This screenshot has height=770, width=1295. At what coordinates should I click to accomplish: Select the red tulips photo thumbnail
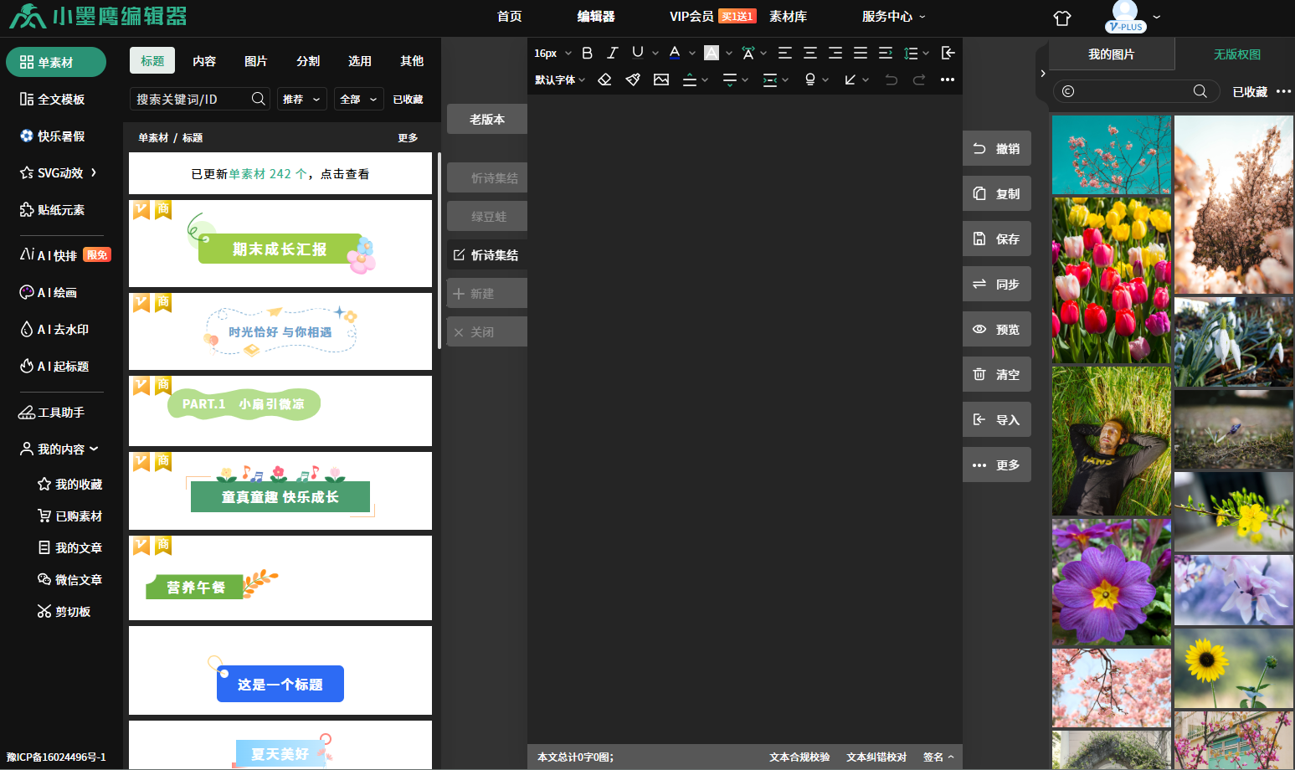click(x=1112, y=280)
